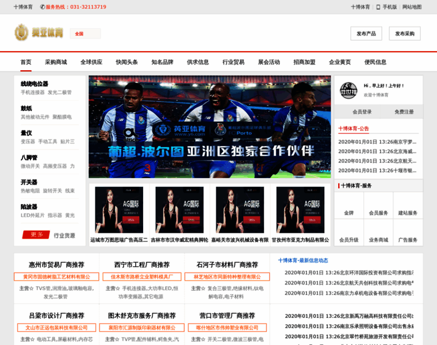Click the 金牌 service tile
The height and width of the screenshot is (345, 437).
coord(348,205)
